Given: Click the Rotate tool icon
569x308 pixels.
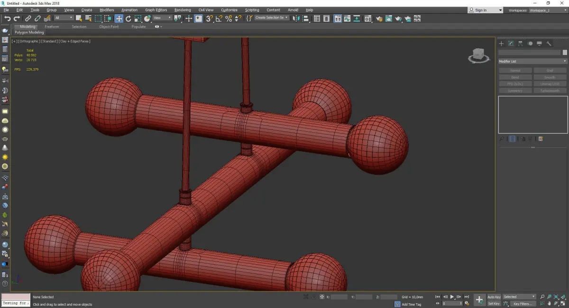Looking at the screenshot, I should (128, 18).
